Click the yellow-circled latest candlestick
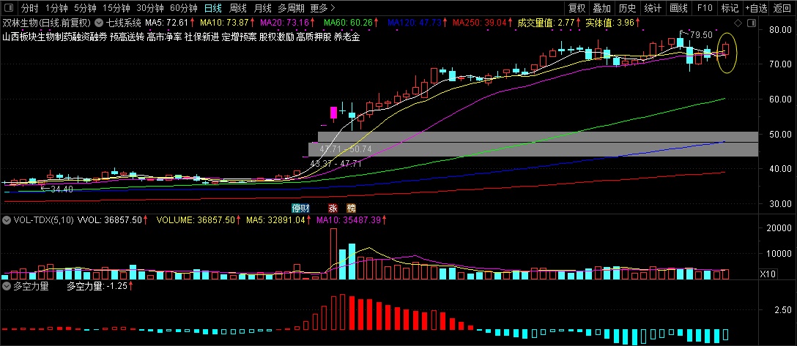Screen dimensions: 797x346 (726, 50)
